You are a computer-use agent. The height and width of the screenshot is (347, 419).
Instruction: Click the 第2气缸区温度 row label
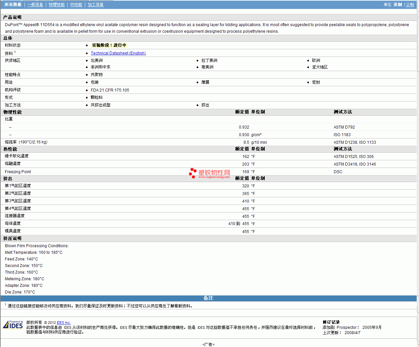pyautogui.click(x=18, y=193)
